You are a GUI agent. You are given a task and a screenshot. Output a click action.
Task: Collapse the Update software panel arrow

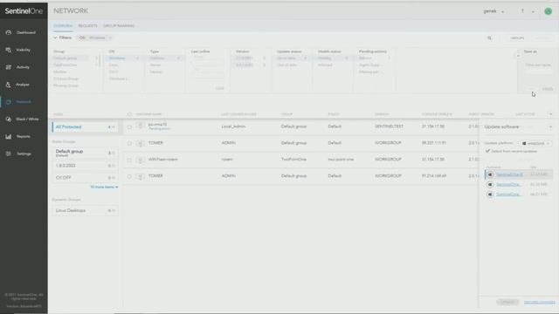(550, 126)
